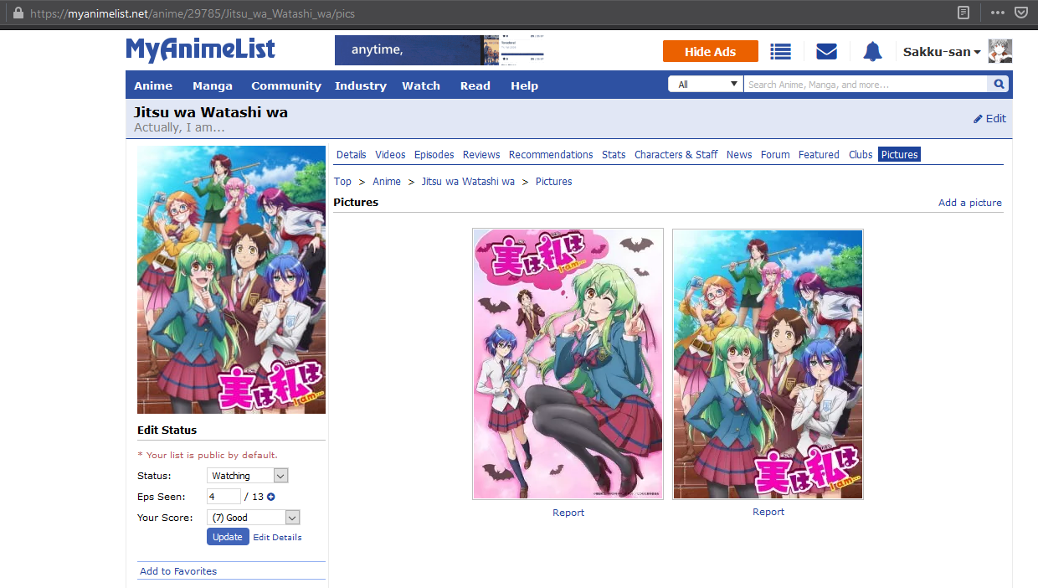Click the Eps Seen input field
The width and height of the screenshot is (1038, 588).
point(224,497)
